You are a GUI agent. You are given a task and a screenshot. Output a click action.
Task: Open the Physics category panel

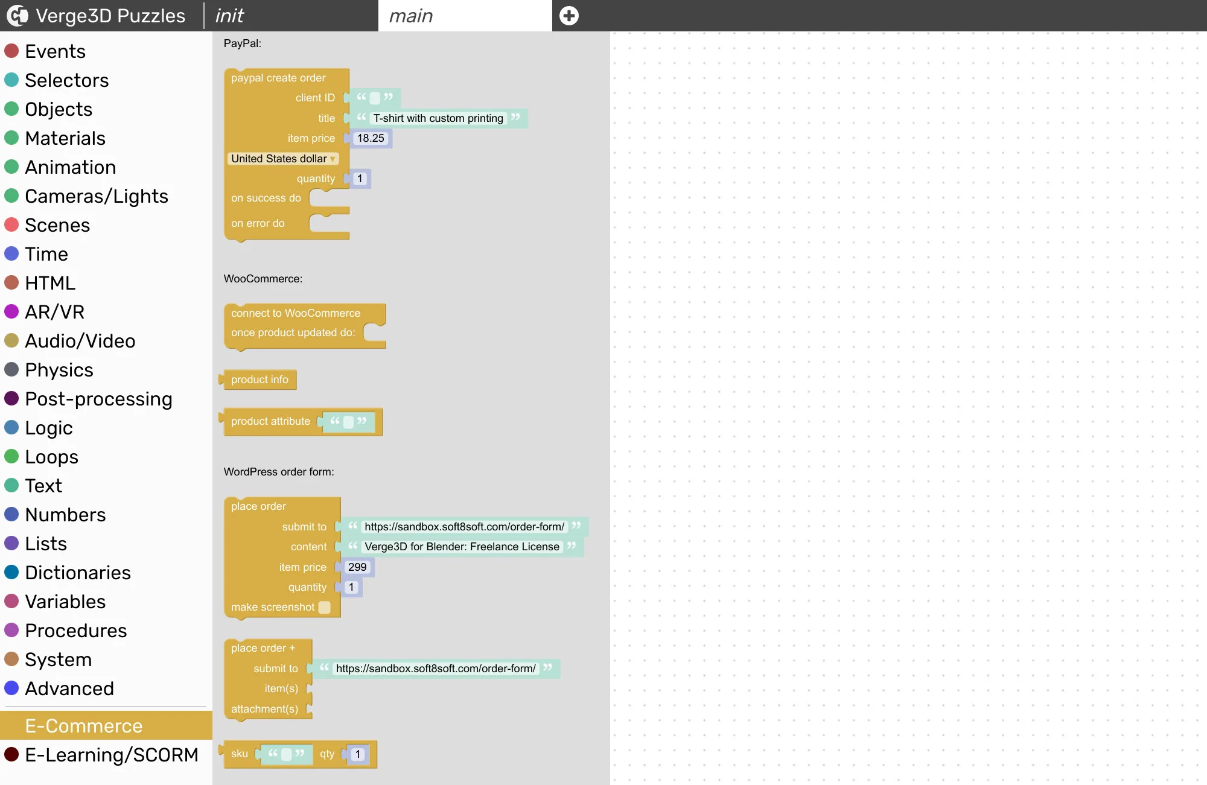click(59, 370)
